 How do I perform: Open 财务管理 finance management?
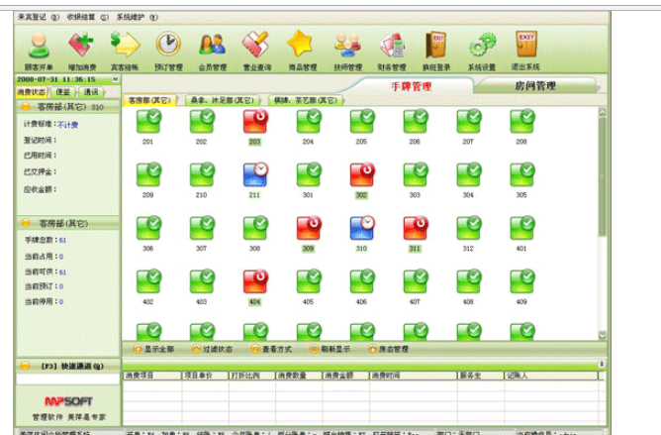coord(392,51)
